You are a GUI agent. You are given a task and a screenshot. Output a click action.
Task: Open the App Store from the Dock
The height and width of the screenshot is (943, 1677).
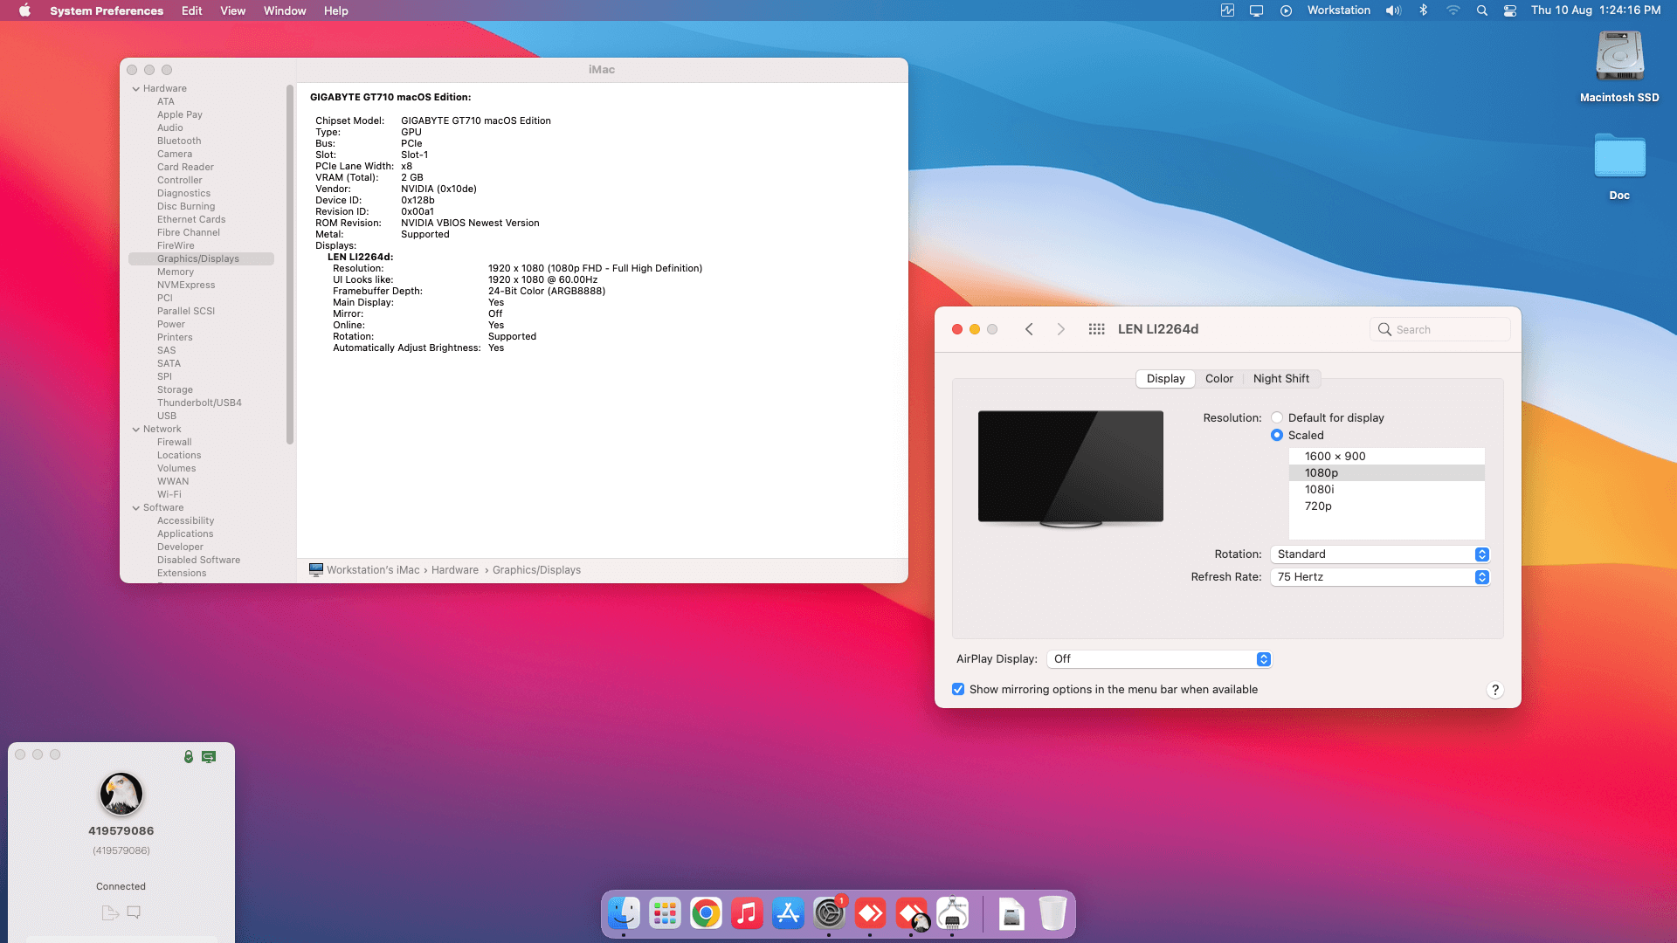[788, 913]
